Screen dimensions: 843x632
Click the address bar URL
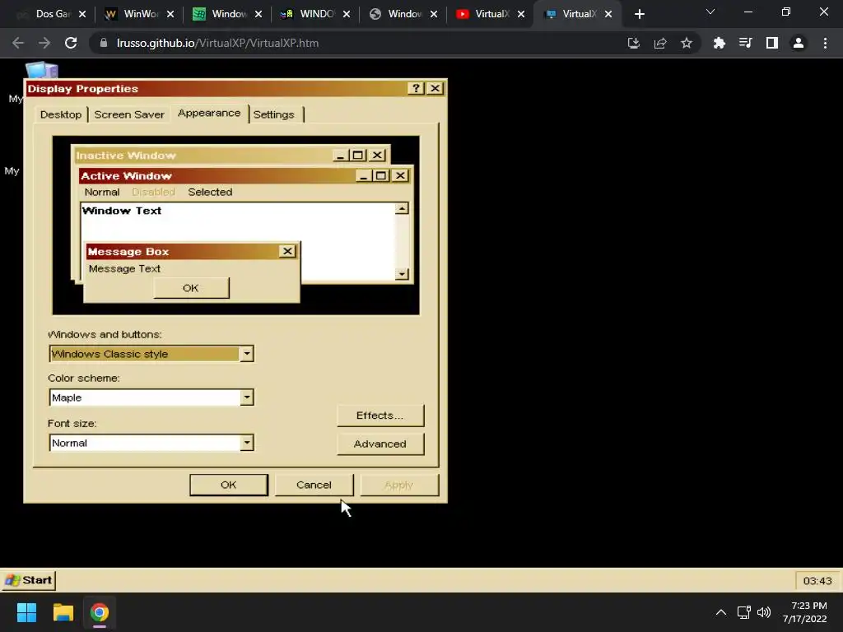pyautogui.click(x=217, y=43)
